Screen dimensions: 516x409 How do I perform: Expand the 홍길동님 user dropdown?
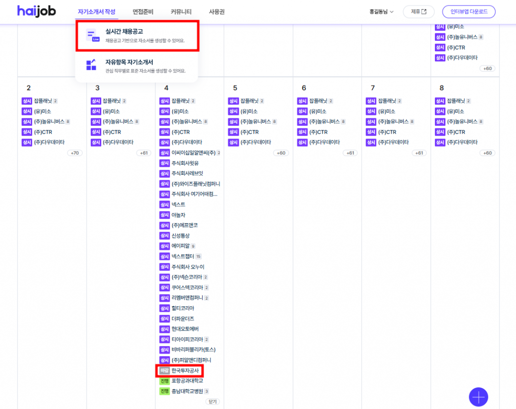(x=381, y=12)
